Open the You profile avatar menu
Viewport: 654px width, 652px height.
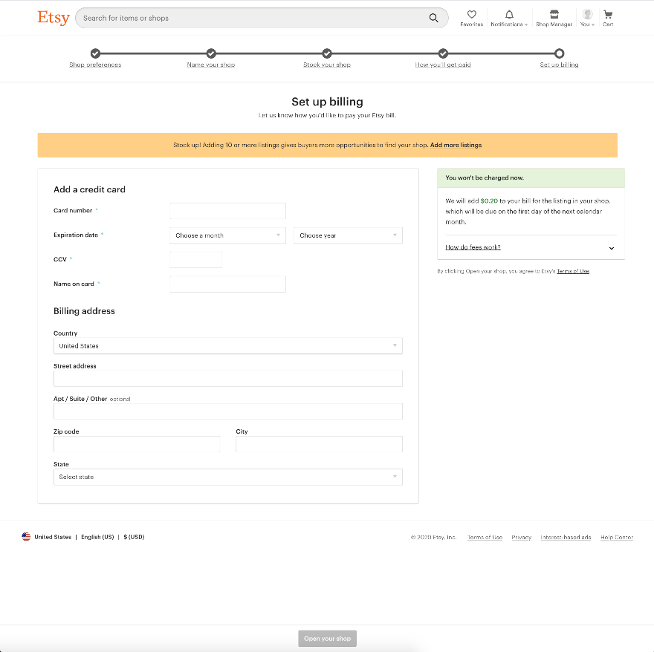tap(587, 15)
